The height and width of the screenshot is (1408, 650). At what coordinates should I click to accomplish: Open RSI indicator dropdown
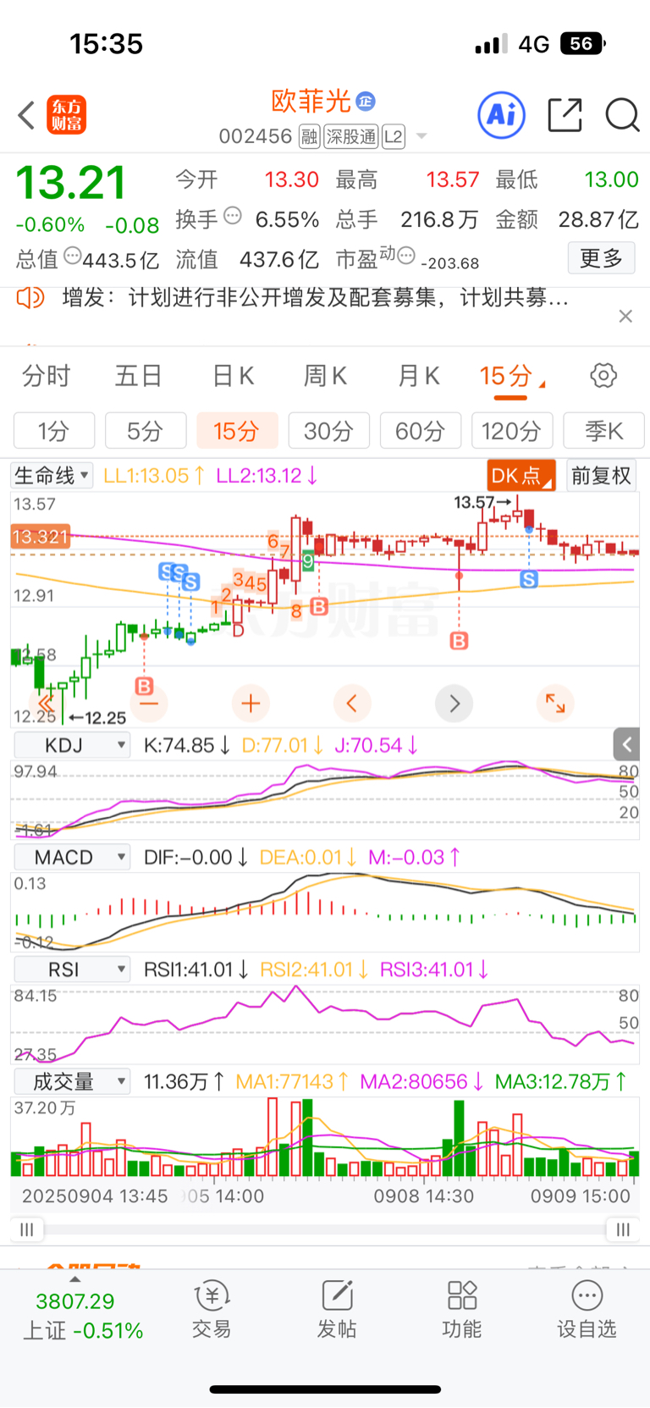coord(73,969)
